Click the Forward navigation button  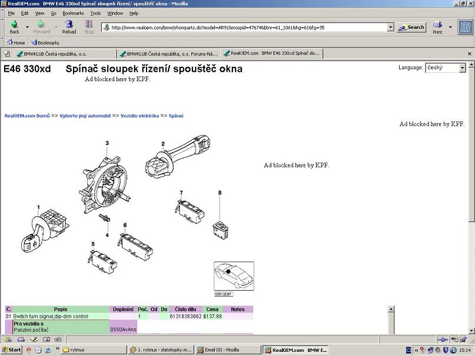pos(42,27)
